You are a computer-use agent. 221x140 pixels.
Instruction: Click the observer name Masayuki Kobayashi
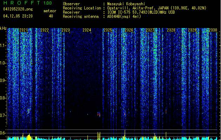126,4
